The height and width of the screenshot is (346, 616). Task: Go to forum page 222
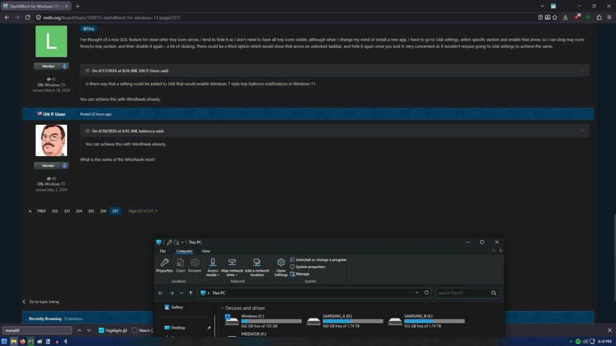click(55, 211)
